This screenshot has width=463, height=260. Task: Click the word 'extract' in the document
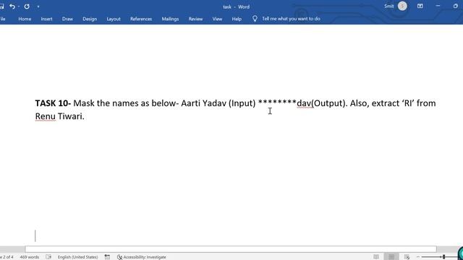(386, 103)
